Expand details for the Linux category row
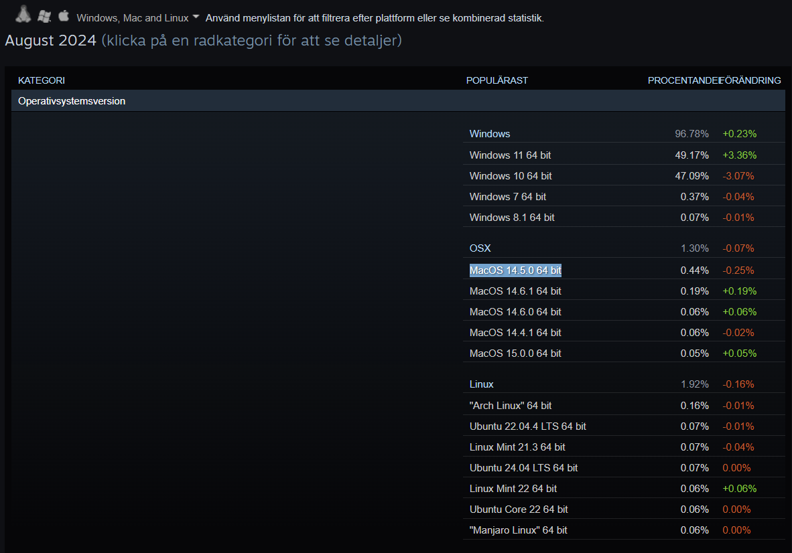Viewport: 792px width, 553px height. pos(481,384)
